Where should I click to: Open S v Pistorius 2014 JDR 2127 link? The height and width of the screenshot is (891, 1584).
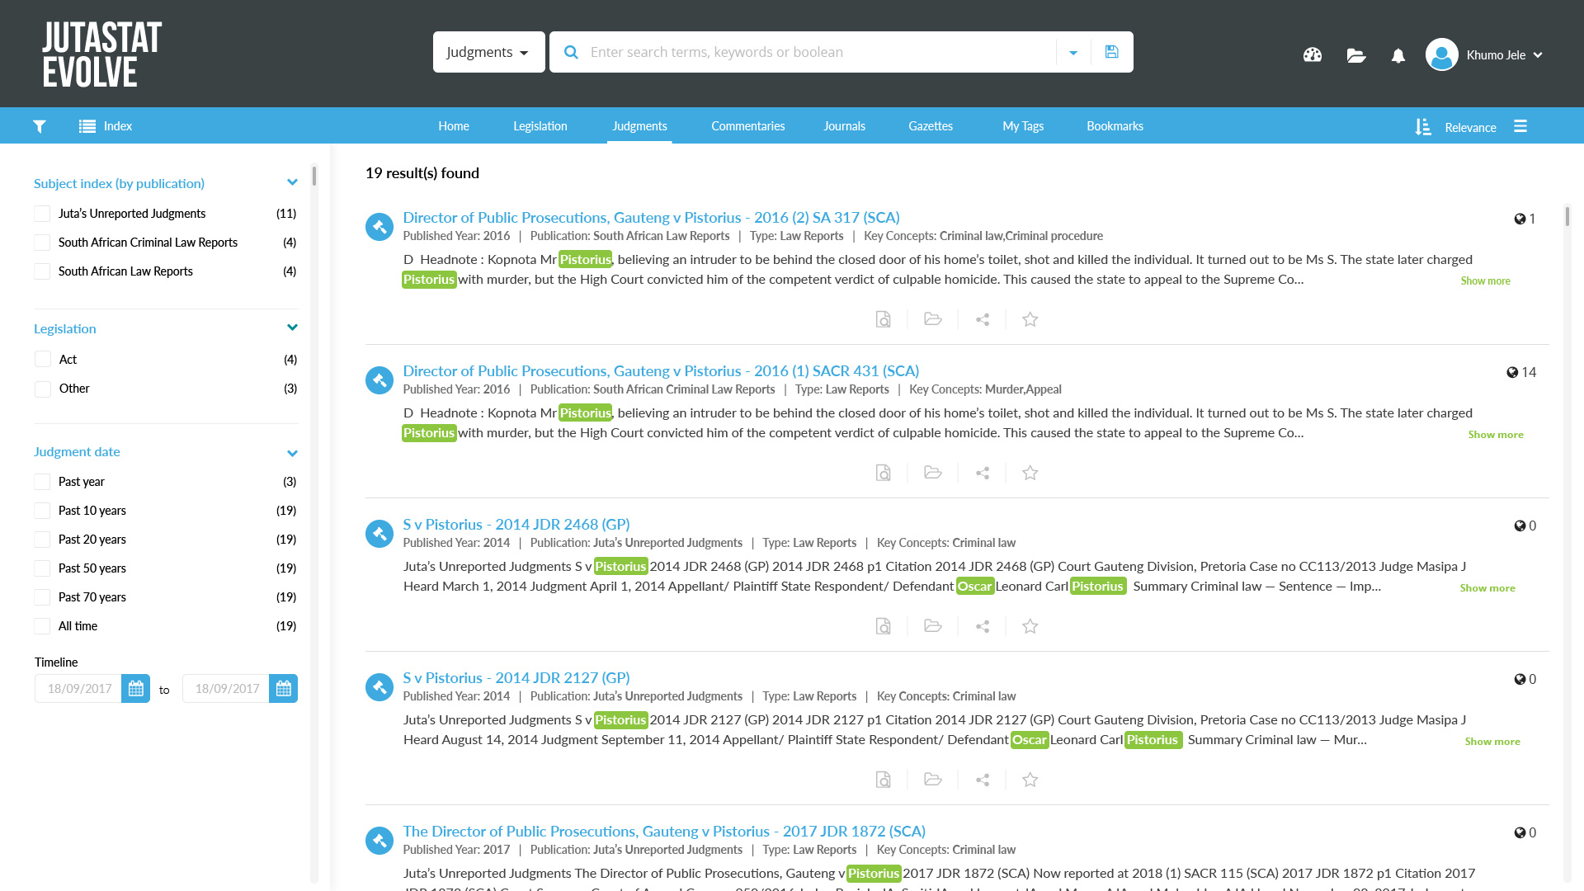[x=516, y=678]
